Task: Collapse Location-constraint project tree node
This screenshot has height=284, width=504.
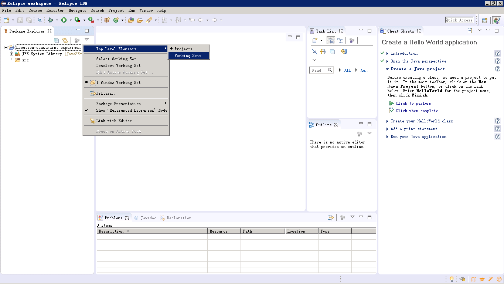Action: click(6, 47)
